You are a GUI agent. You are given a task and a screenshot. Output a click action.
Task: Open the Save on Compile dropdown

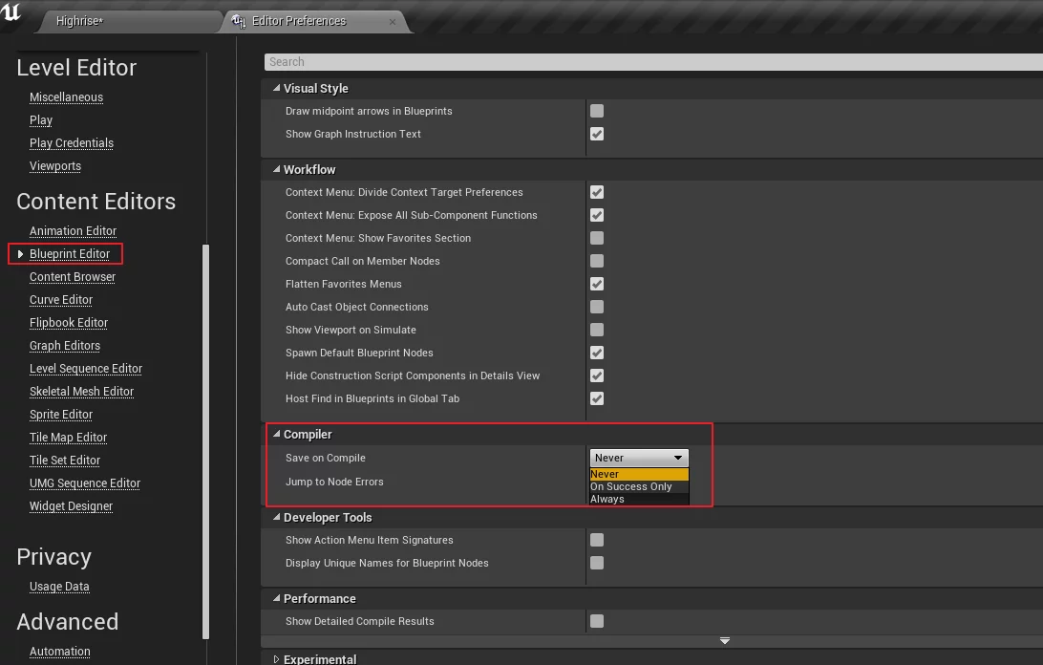point(638,459)
